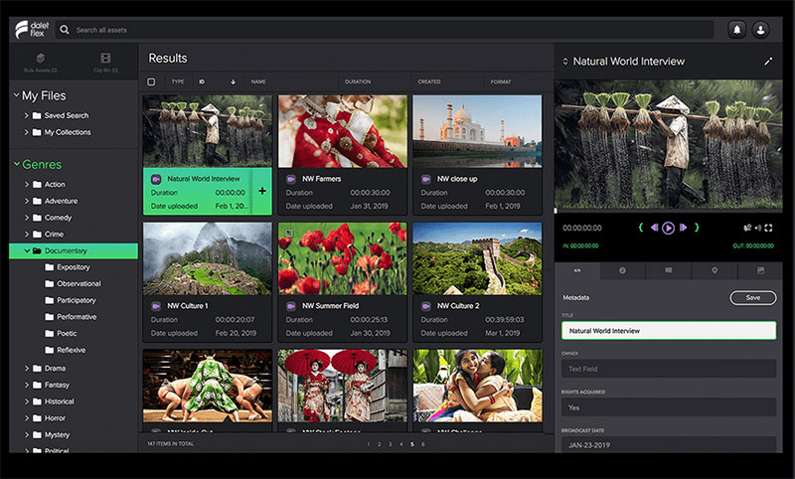Click the Dalet Flex logo
This screenshot has width=795, height=479.
pos(32,30)
